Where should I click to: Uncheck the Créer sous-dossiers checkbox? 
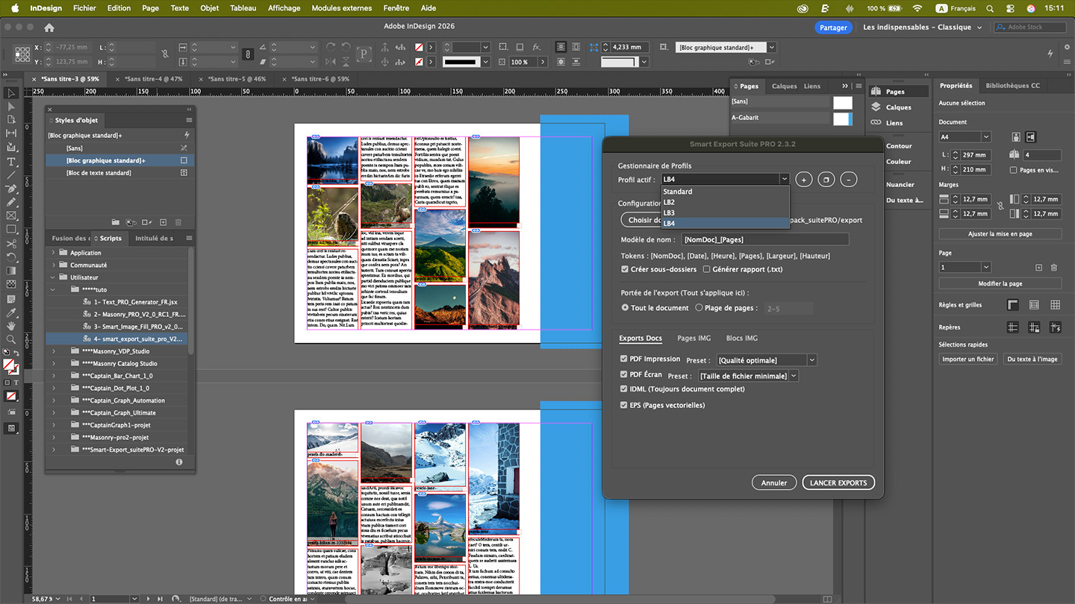tap(625, 269)
